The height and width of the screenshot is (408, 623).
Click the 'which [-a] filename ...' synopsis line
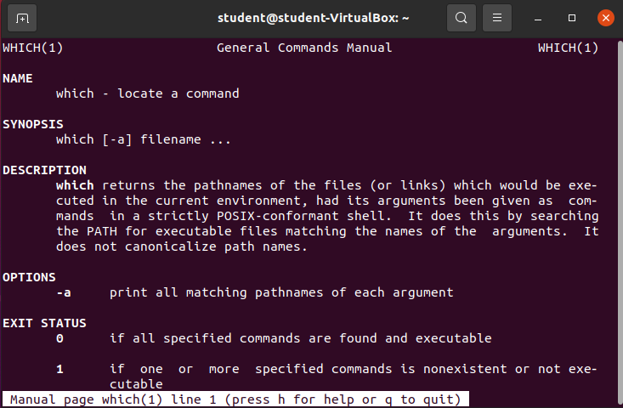[x=144, y=139]
